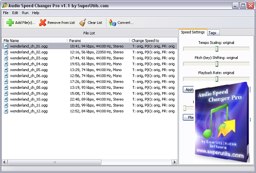Click speed value in wonderland_ch_01.ogg row
Image resolution: width=256 pixels, height=173 pixels.
point(153,46)
